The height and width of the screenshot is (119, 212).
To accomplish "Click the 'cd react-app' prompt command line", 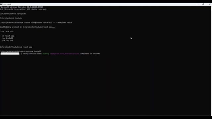I will tap(16, 47).
